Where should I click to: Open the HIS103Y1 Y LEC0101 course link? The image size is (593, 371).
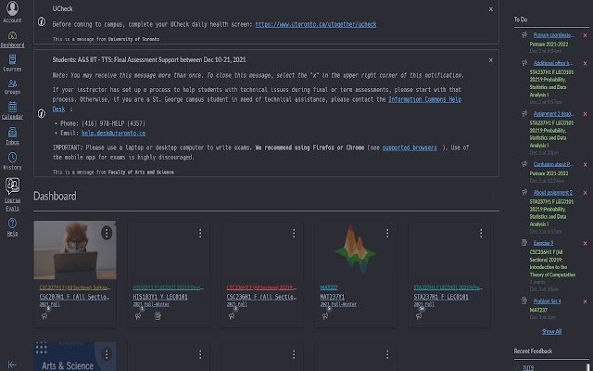pyautogui.click(x=160, y=297)
